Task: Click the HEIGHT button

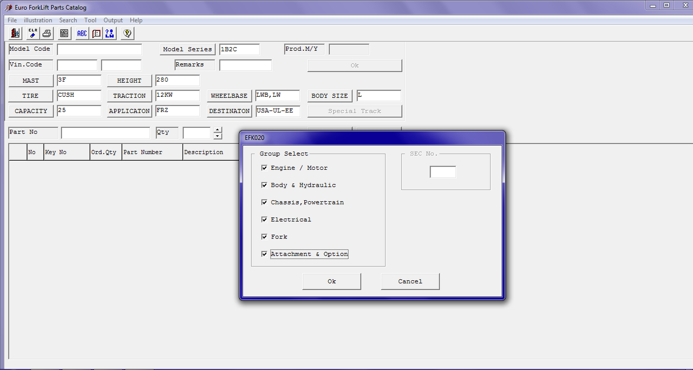Action: tap(129, 81)
